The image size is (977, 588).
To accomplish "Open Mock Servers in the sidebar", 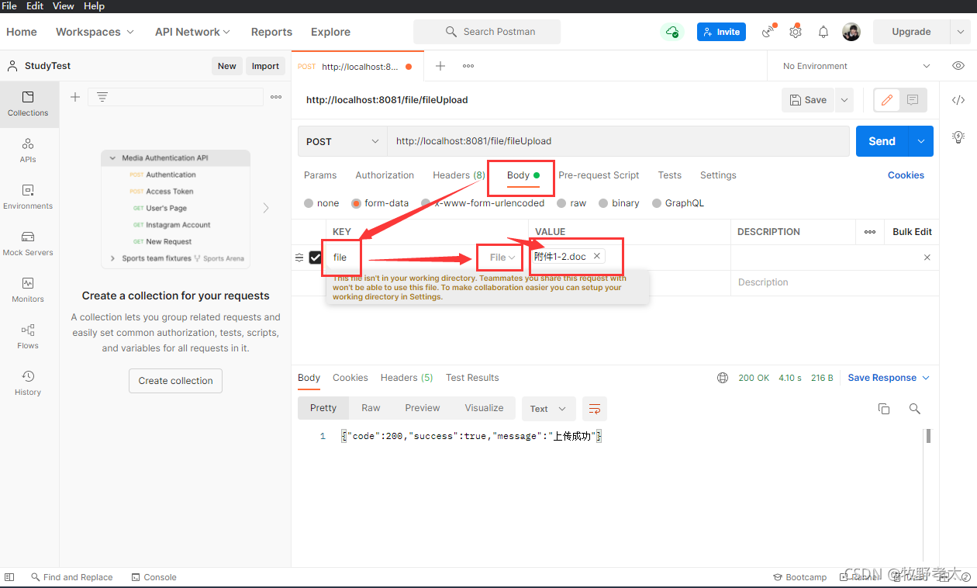I will tap(28, 244).
